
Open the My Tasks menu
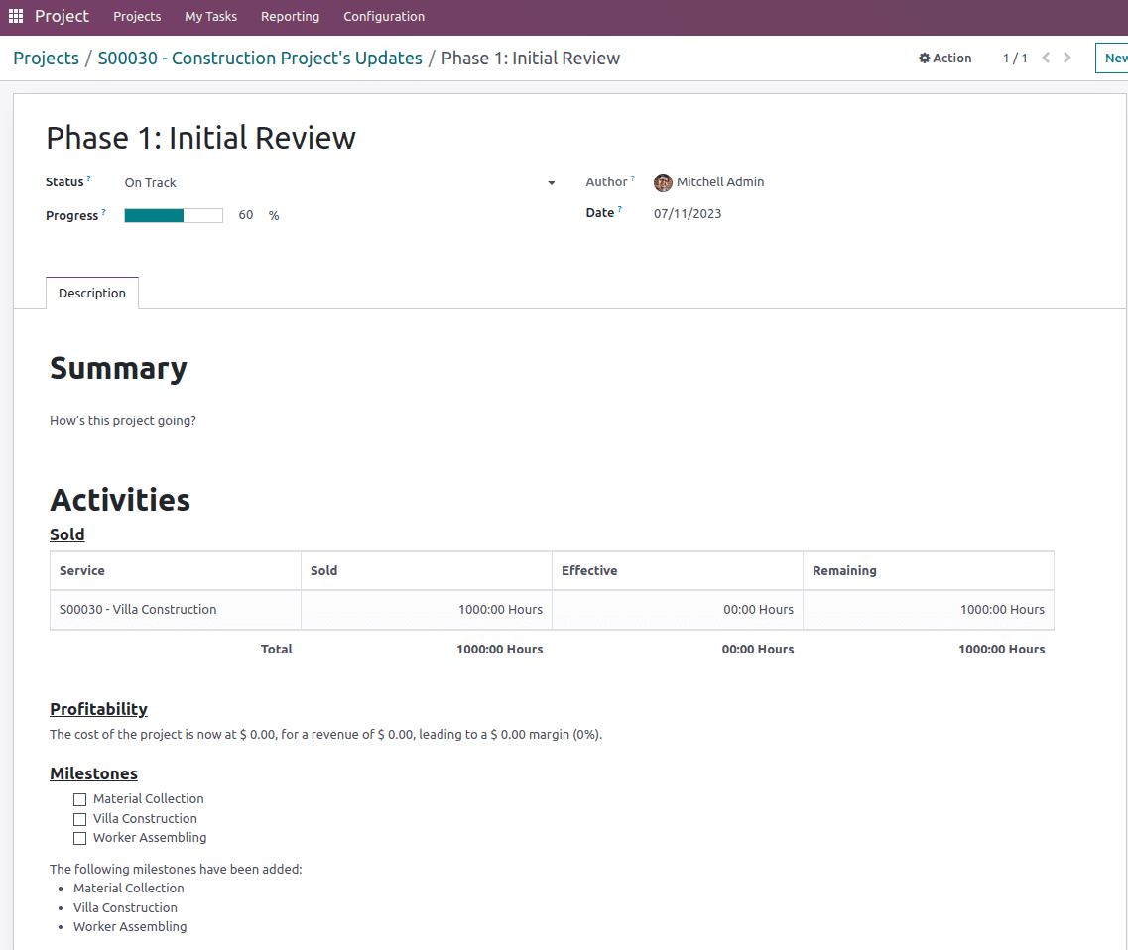pos(210,17)
